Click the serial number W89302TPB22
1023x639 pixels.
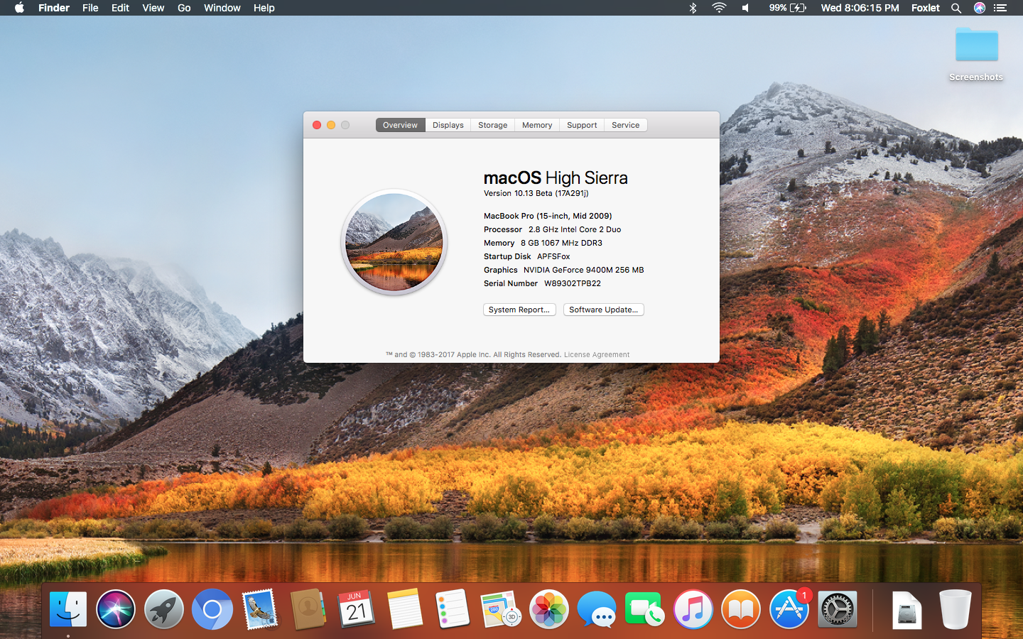[x=573, y=283]
